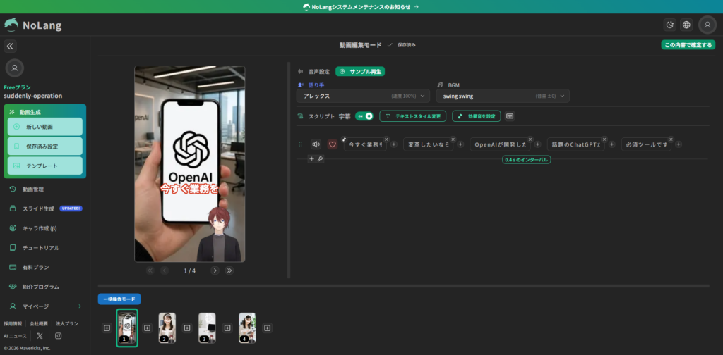This screenshot has height=355, width=723.
Task: Open Instagram icon
Action: [x=58, y=336]
